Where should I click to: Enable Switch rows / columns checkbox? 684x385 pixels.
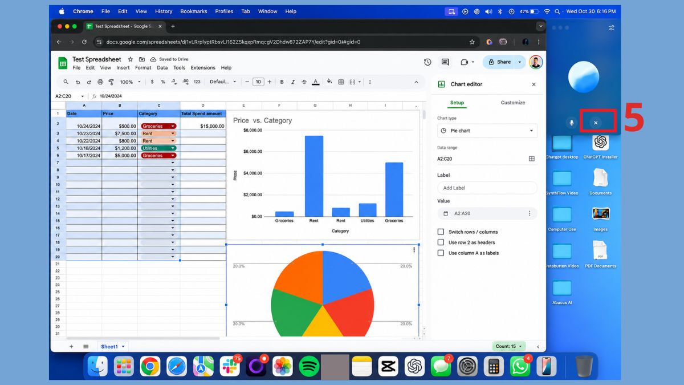(x=441, y=232)
